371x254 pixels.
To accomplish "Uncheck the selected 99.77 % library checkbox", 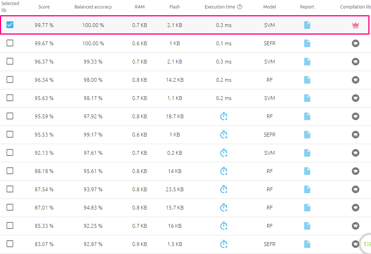I will [x=10, y=25].
